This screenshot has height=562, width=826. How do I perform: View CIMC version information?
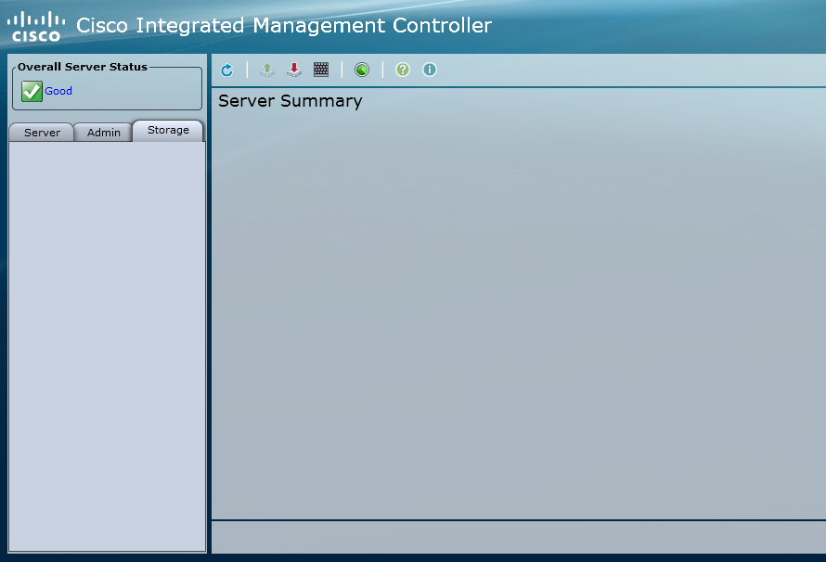click(x=429, y=69)
